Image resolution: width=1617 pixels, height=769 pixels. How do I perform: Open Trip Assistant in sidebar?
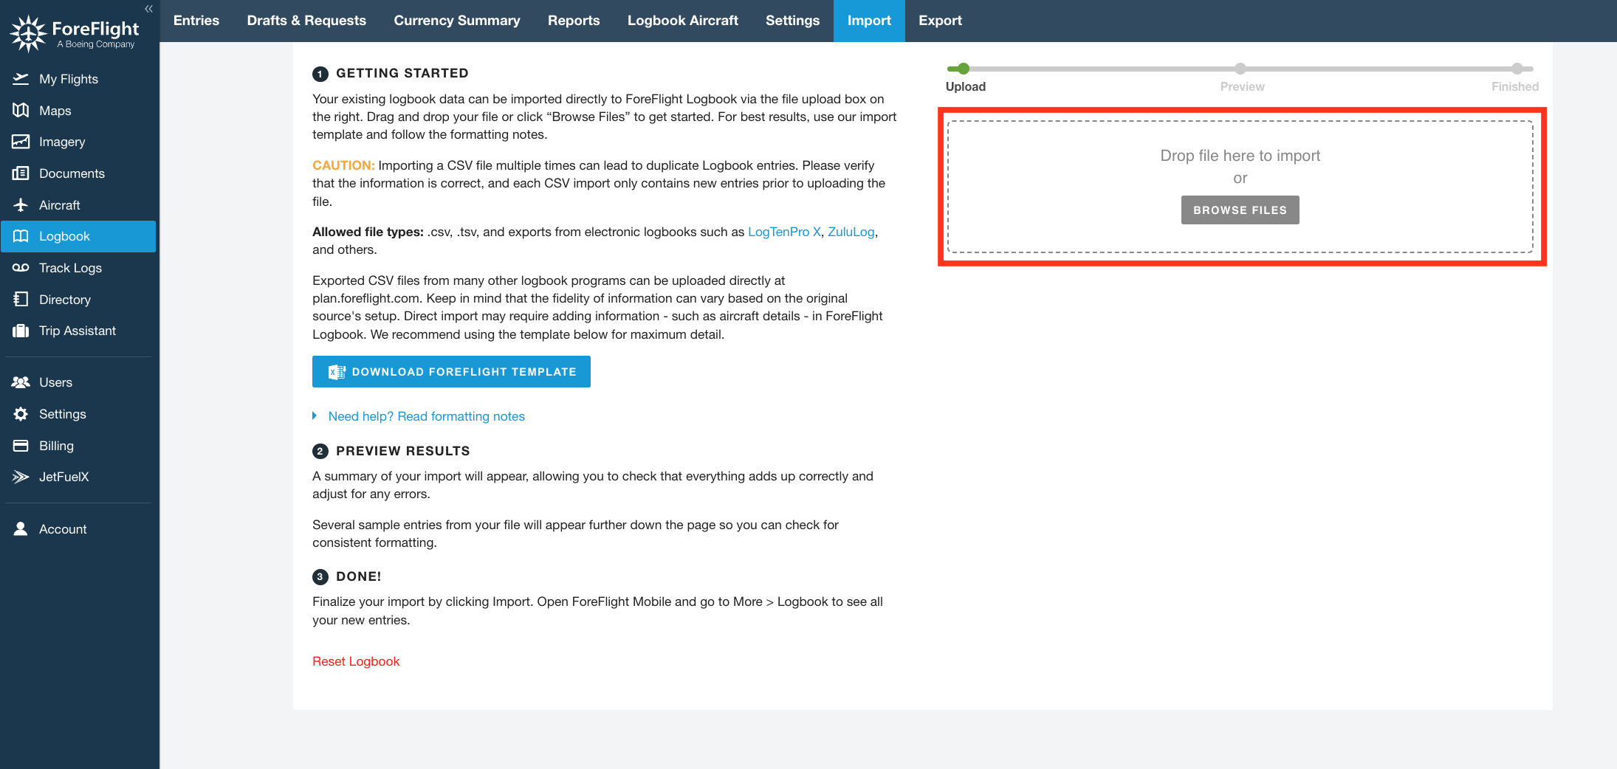[x=78, y=331]
